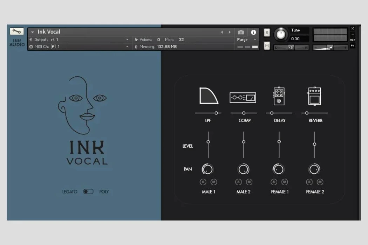This screenshot has height=245, width=368.
Task: Show the instrument info icon
Action: pos(253,32)
